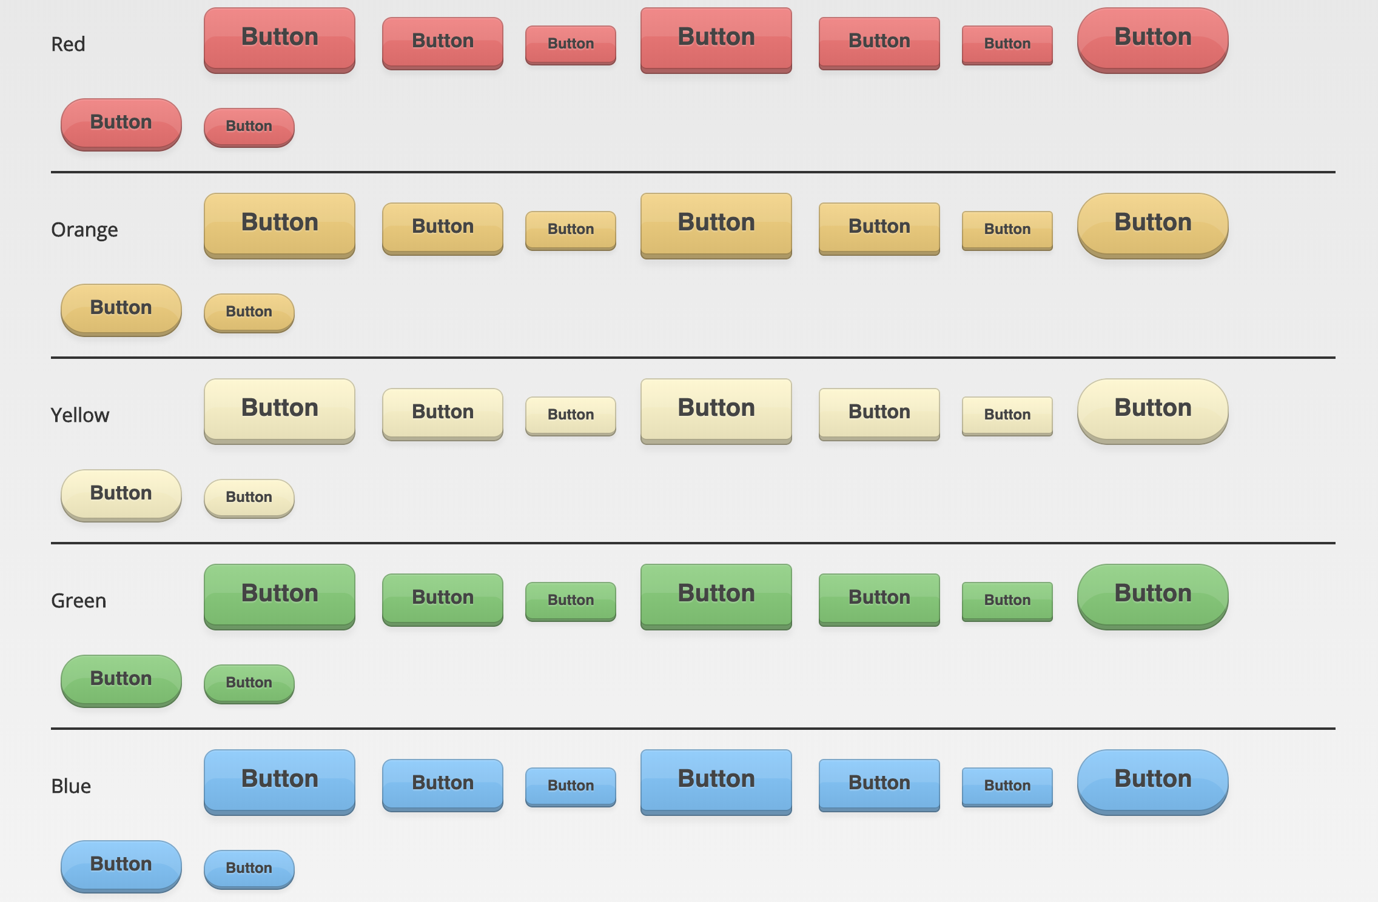Click the medium square-cornered blue Button

pyautogui.click(x=879, y=785)
